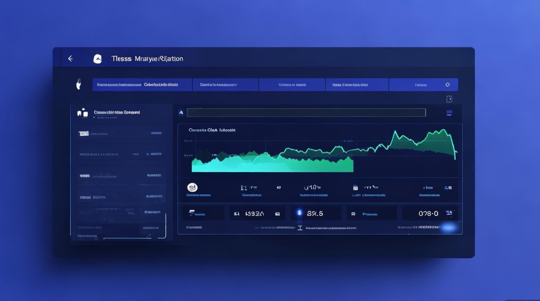The height and width of the screenshot is (301, 540).
Task: Expand the diamond dropdown at tab bar end
Action: tap(448, 85)
